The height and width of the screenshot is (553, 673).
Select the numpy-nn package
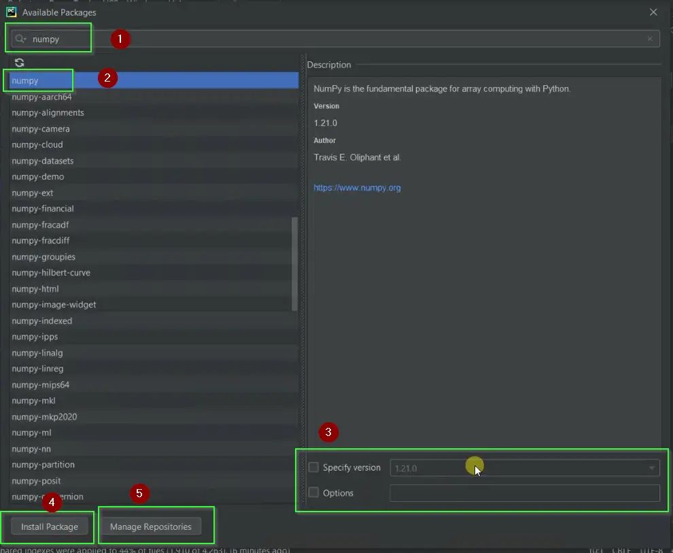click(x=154, y=449)
